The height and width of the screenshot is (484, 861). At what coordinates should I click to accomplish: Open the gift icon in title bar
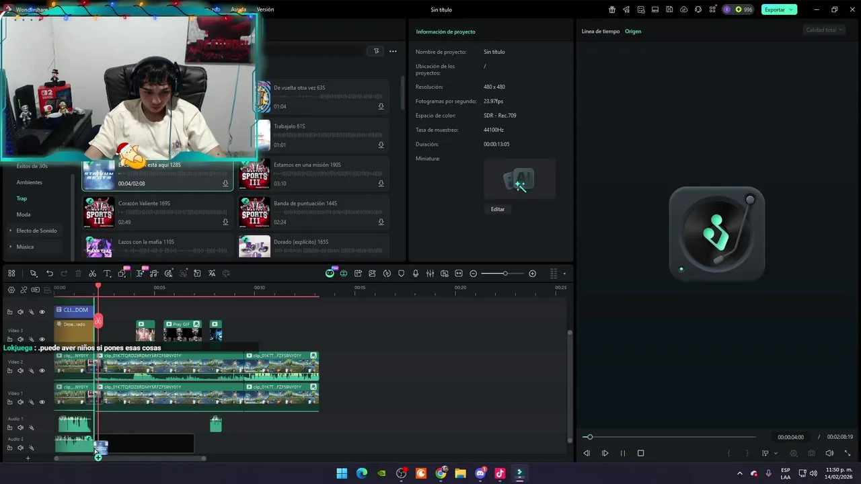click(612, 9)
